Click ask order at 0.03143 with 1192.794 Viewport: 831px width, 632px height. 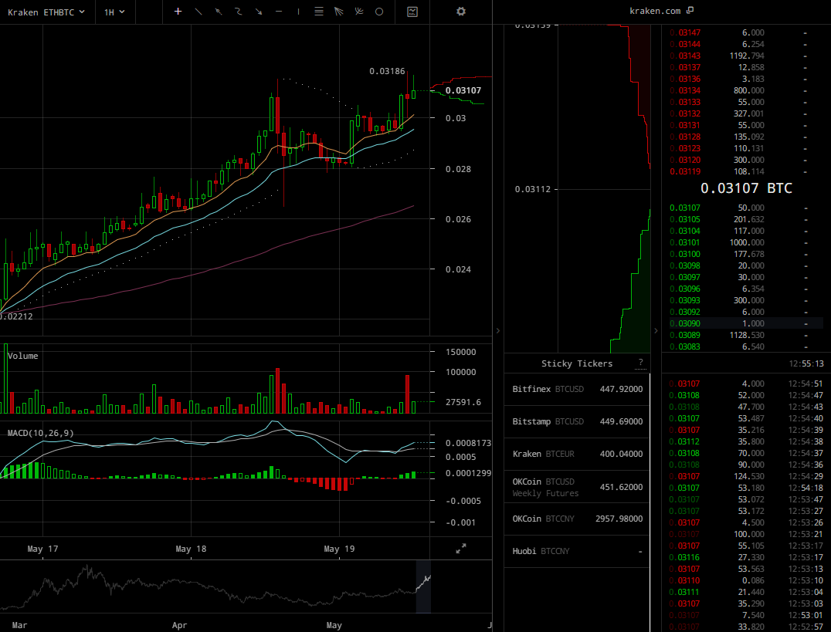click(x=746, y=56)
